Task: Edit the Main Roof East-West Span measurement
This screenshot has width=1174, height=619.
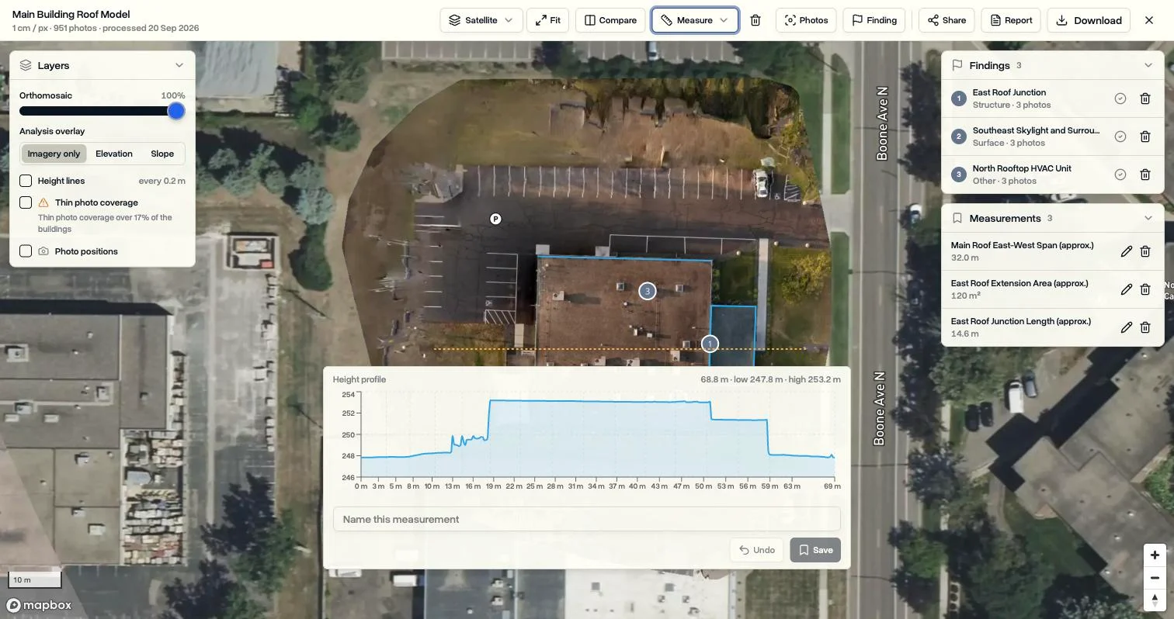Action: [1126, 251]
